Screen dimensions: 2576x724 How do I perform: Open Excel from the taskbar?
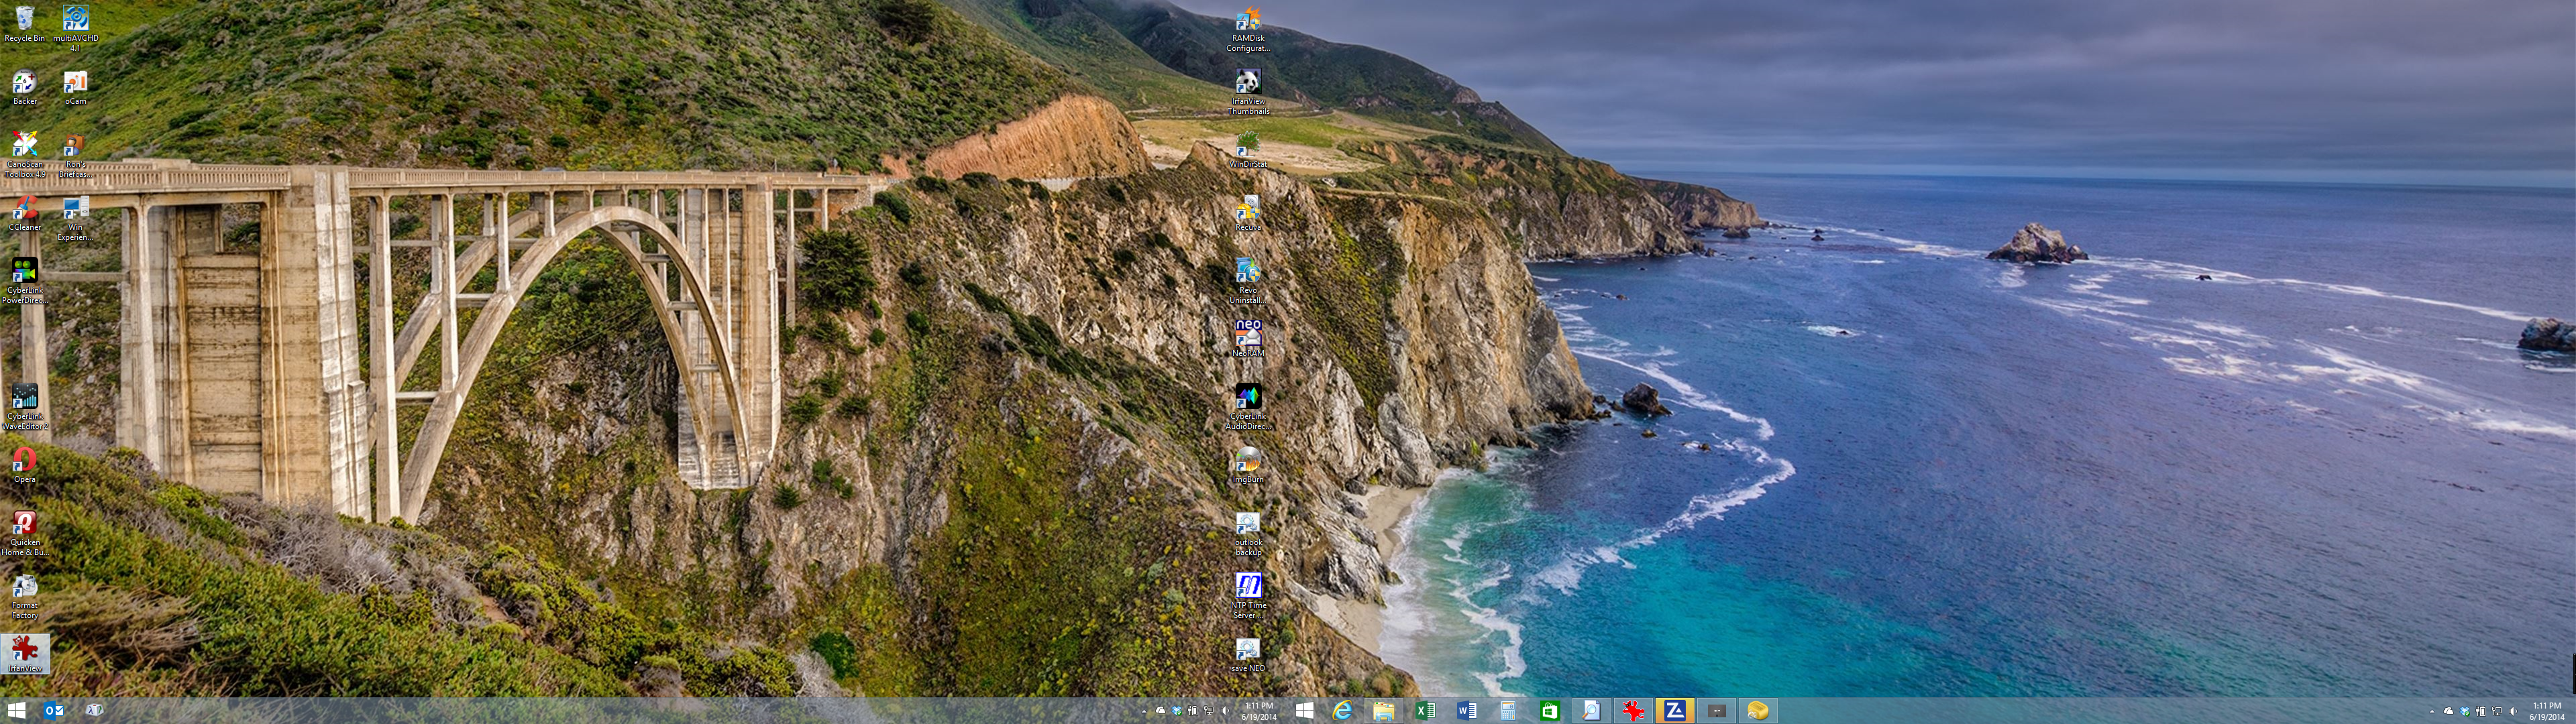pos(1425,710)
